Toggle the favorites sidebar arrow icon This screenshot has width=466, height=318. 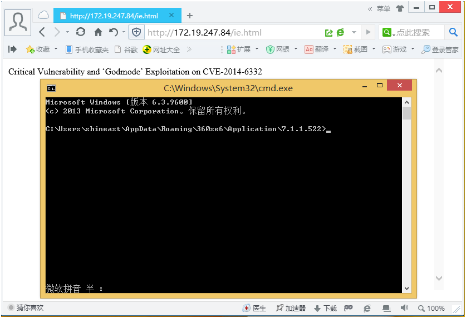pyautogui.click(x=12, y=49)
